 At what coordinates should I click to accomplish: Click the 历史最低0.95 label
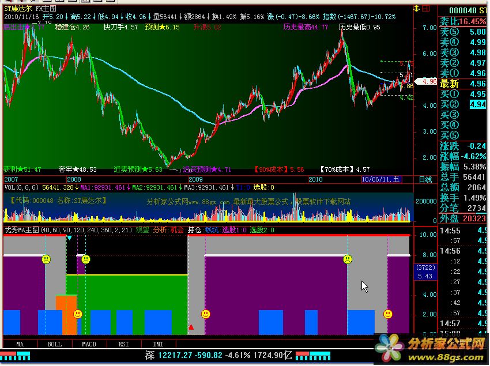(359, 27)
